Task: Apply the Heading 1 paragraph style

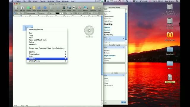Action: click(x=107, y=27)
